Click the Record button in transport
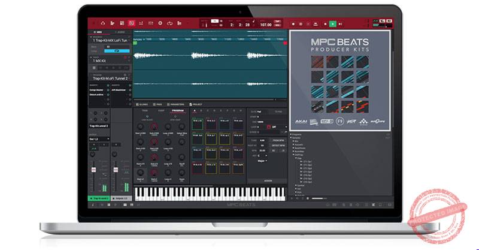The width and height of the screenshot is (479, 250). 293,24
